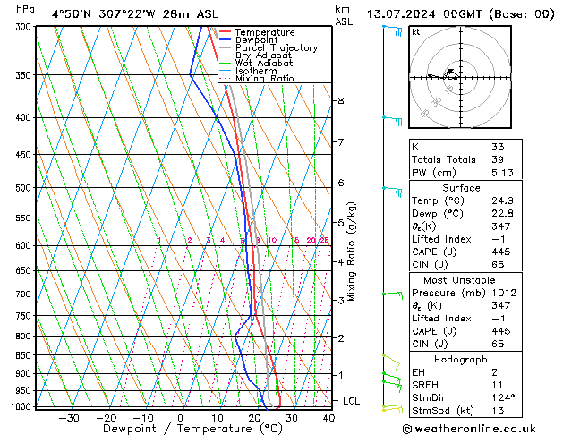
Task: Click the K index value 33
Action: [x=498, y=147]
